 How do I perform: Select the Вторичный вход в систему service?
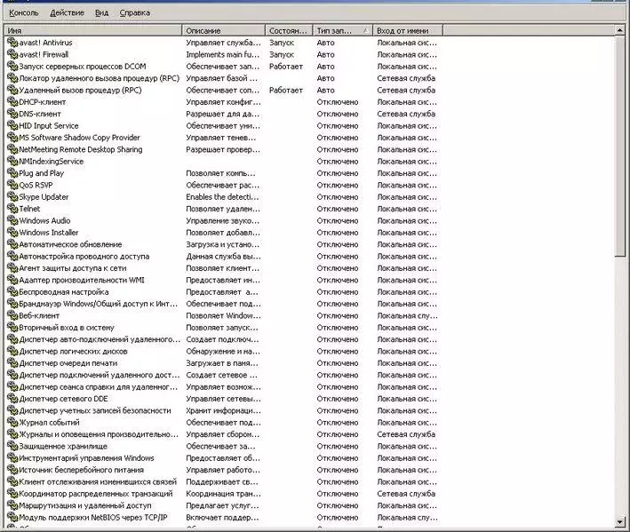click(67, 328)
